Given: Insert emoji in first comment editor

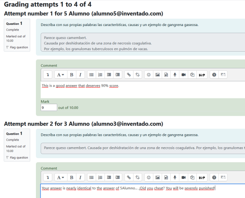Looking at the screenshot, I should [149, 75].
